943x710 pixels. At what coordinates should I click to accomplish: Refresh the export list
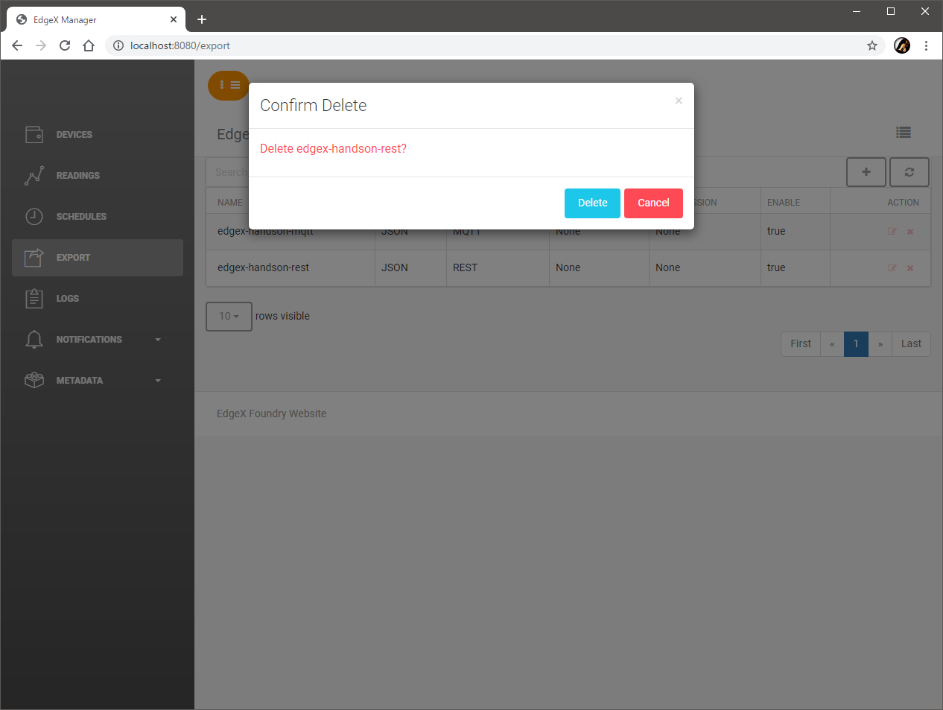click(909, 172)
